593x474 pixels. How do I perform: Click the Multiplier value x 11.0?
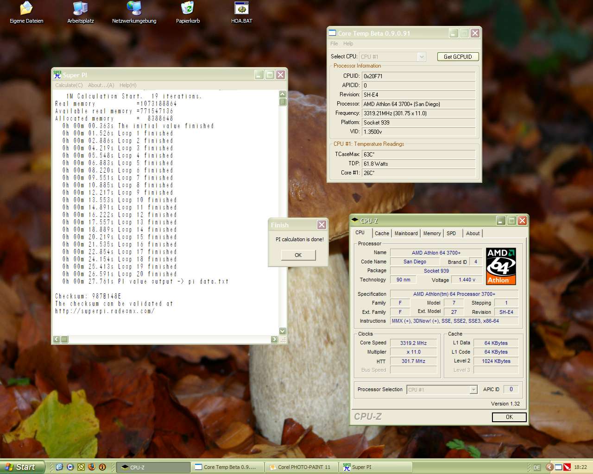click(x=414, y=352)
